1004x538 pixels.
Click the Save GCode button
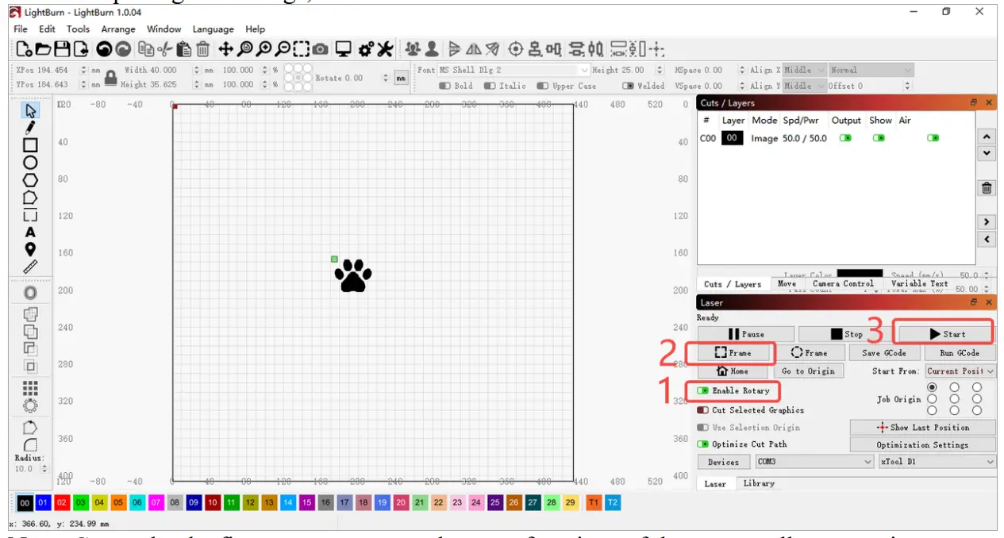coord(883,352)
